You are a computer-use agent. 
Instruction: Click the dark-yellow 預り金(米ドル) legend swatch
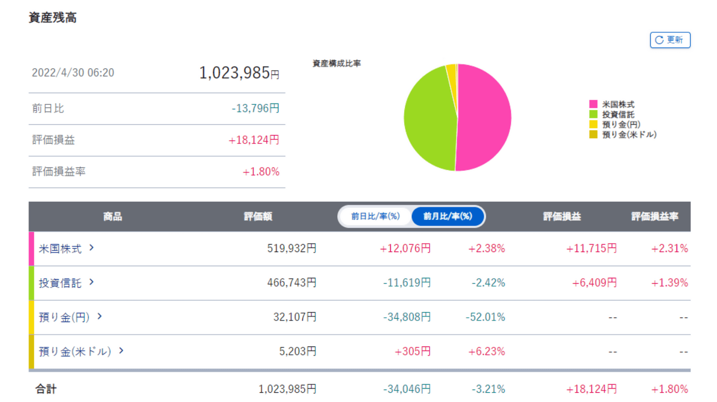click(x=593, y=134)
